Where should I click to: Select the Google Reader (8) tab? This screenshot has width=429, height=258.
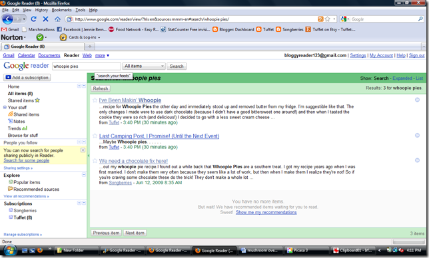43,47
